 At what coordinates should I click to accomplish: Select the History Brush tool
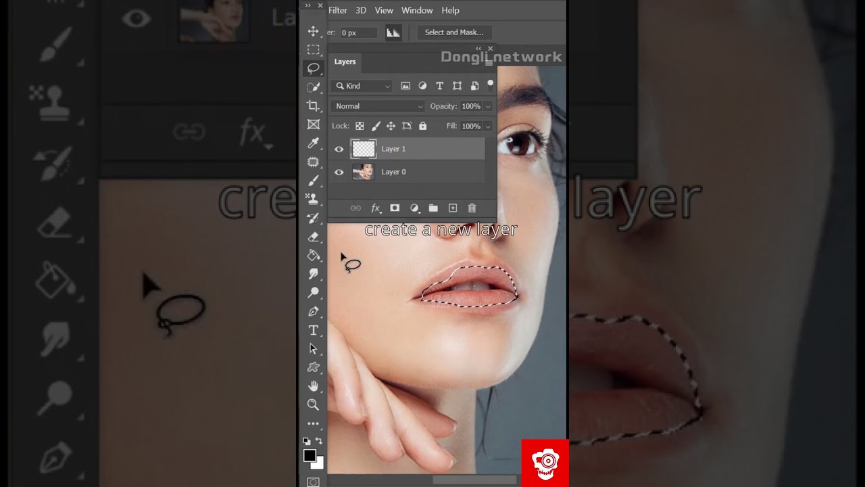314,218
